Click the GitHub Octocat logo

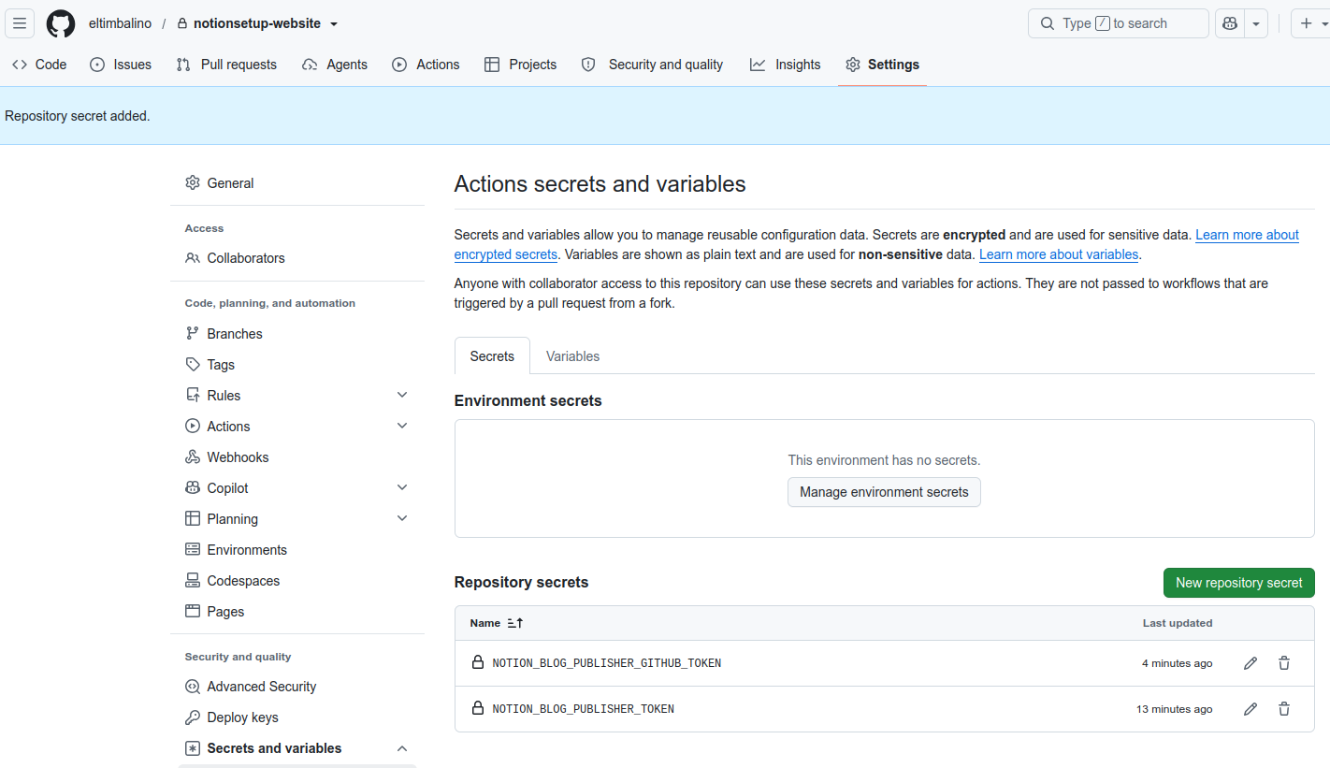(61, 23)
